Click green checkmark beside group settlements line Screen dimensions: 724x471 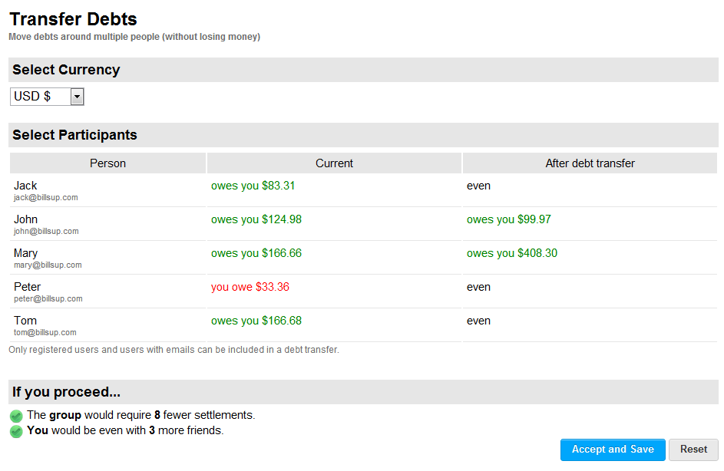(16, 416)
